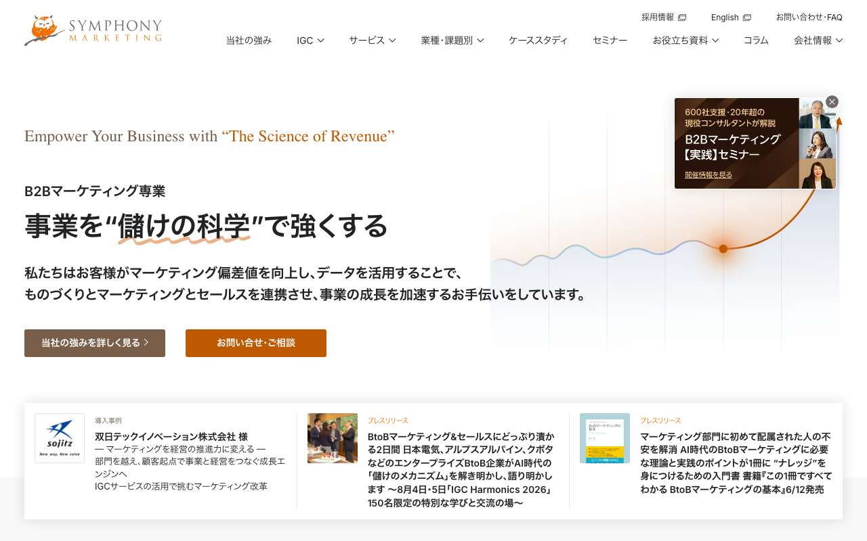Open BtoBマーケティングの基本 book press release
The width and height of the screenshot is (867, 541).
pos(736,463)
